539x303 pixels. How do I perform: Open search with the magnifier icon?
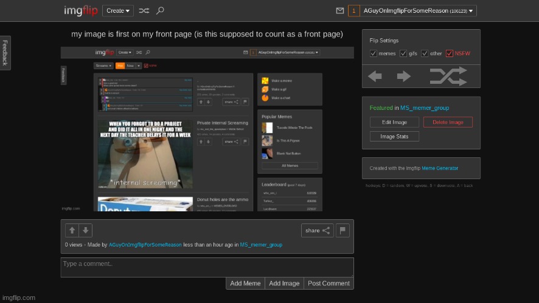pyautogui.click(x=160, y=11)
